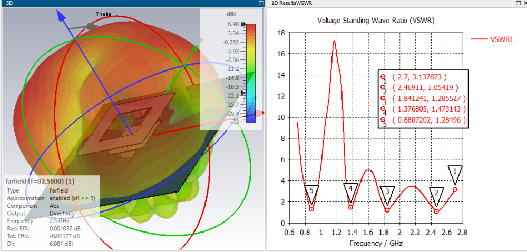527x252 pixels.
Task: Click the dBi color scale bar
Action: 251,73
